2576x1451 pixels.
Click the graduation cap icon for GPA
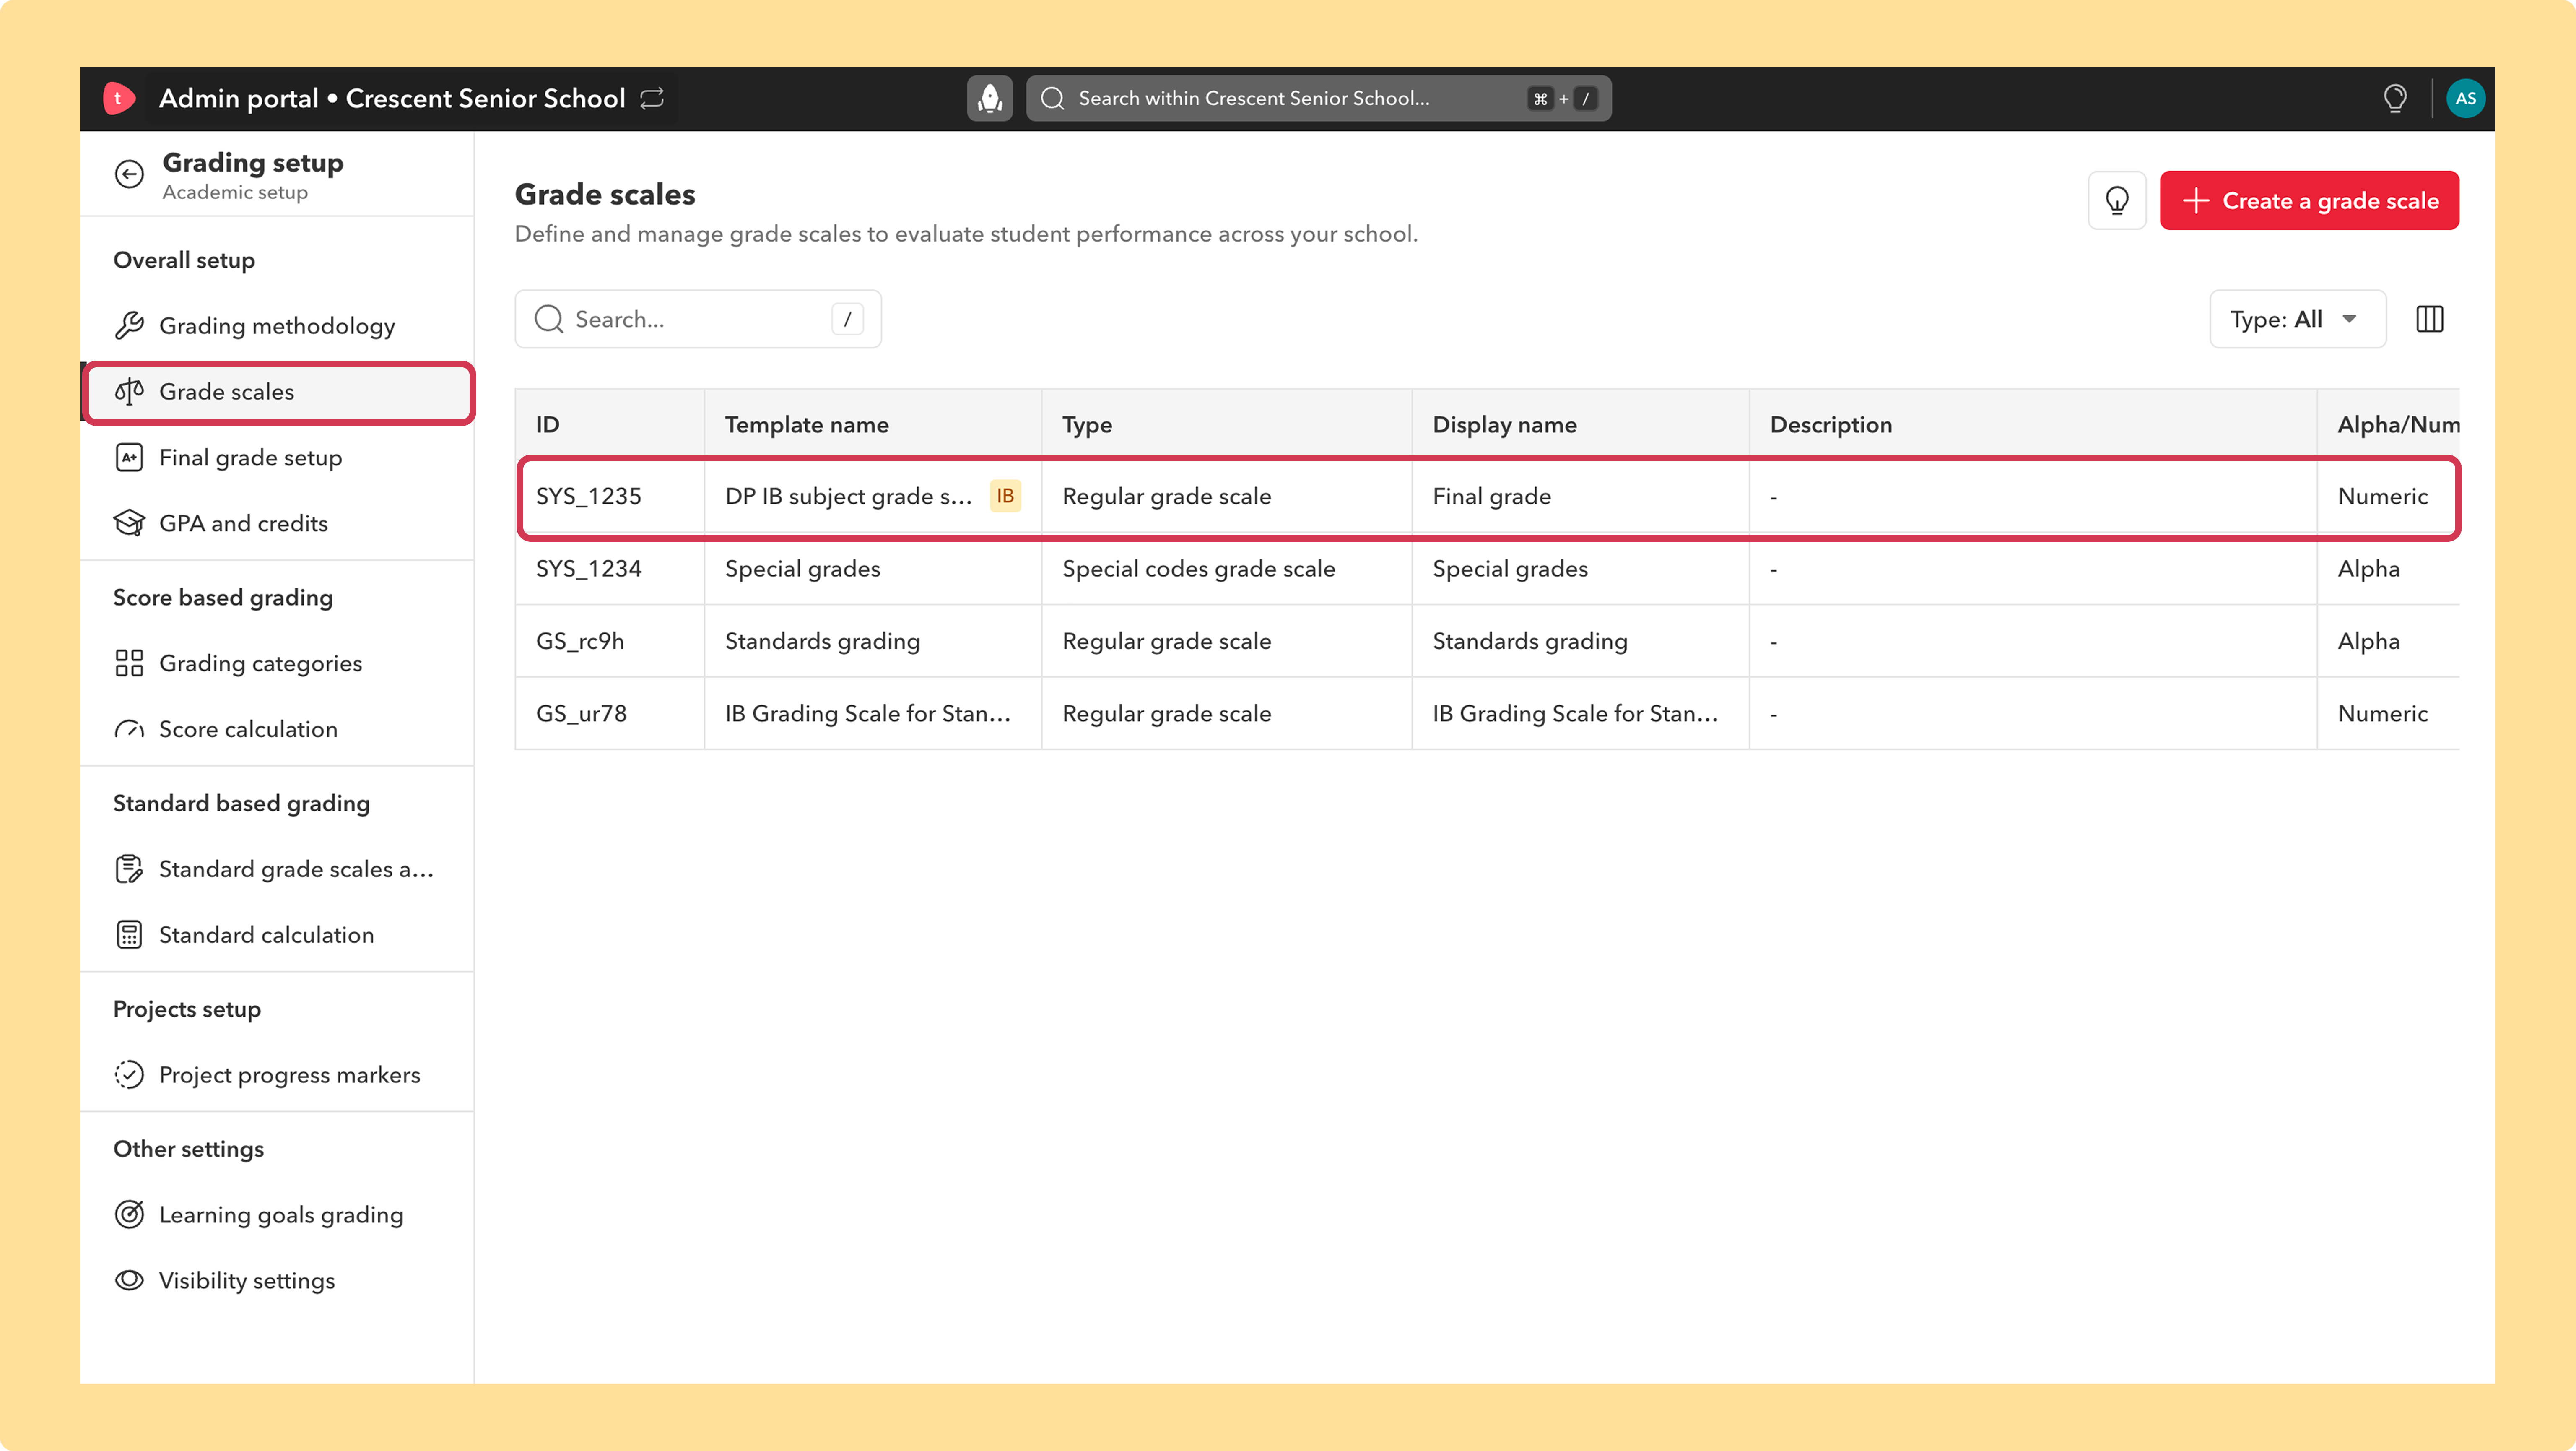tap(129, 523)
